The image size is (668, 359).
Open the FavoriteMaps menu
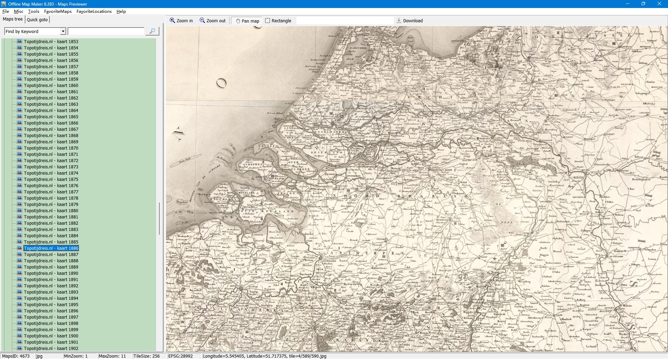click(58, 11)
